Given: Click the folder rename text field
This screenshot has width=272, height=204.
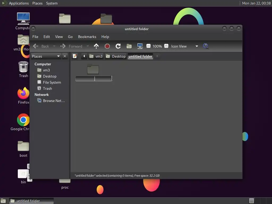Looking at the screenshot, I should [x=94, y=79].
